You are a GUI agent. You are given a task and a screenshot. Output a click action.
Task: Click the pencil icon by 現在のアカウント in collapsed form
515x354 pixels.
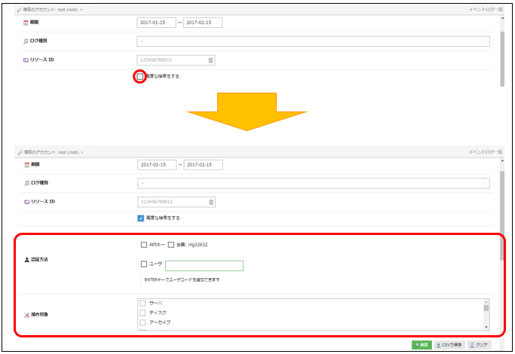[20, 10]
